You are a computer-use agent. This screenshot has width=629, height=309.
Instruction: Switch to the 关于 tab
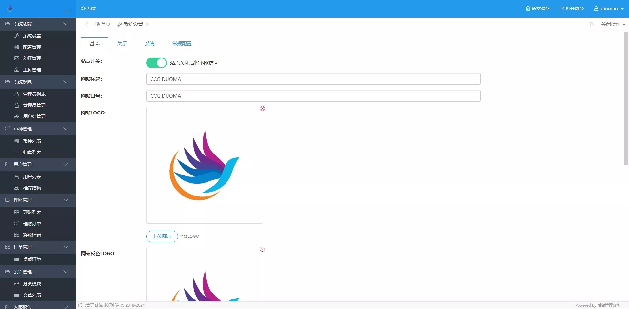(x=122, y=44)
